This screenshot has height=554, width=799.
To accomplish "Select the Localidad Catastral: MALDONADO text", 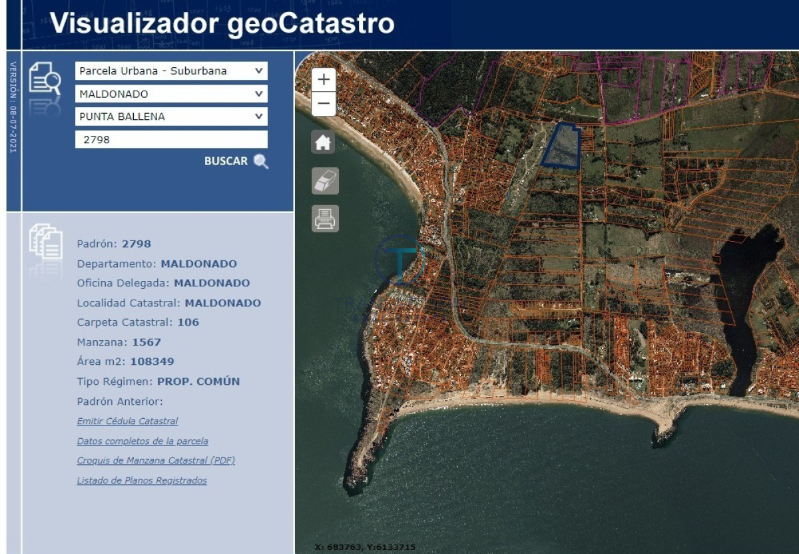I will tap(169, 303).
